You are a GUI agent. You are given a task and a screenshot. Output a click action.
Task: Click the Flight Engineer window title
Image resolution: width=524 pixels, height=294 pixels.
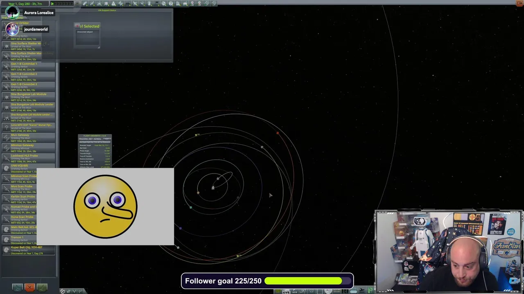pos(95,136)
